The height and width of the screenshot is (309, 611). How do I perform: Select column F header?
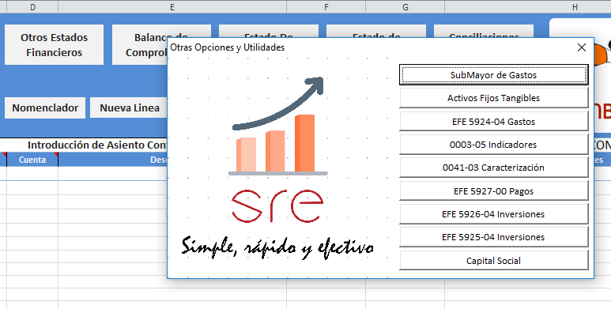point(326,6)
